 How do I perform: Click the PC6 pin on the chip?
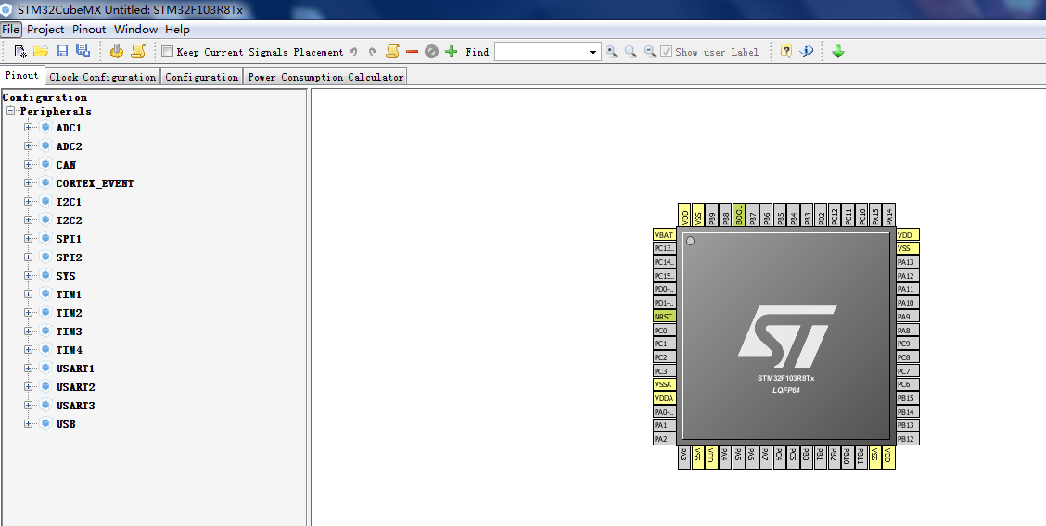pyautogui.click(x=908, y=384)
